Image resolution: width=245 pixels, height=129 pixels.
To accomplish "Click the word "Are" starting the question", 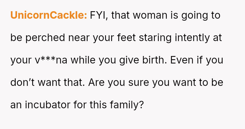I will tap(96, 82).
